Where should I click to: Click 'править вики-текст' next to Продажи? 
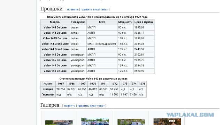(x=94, y=9)
